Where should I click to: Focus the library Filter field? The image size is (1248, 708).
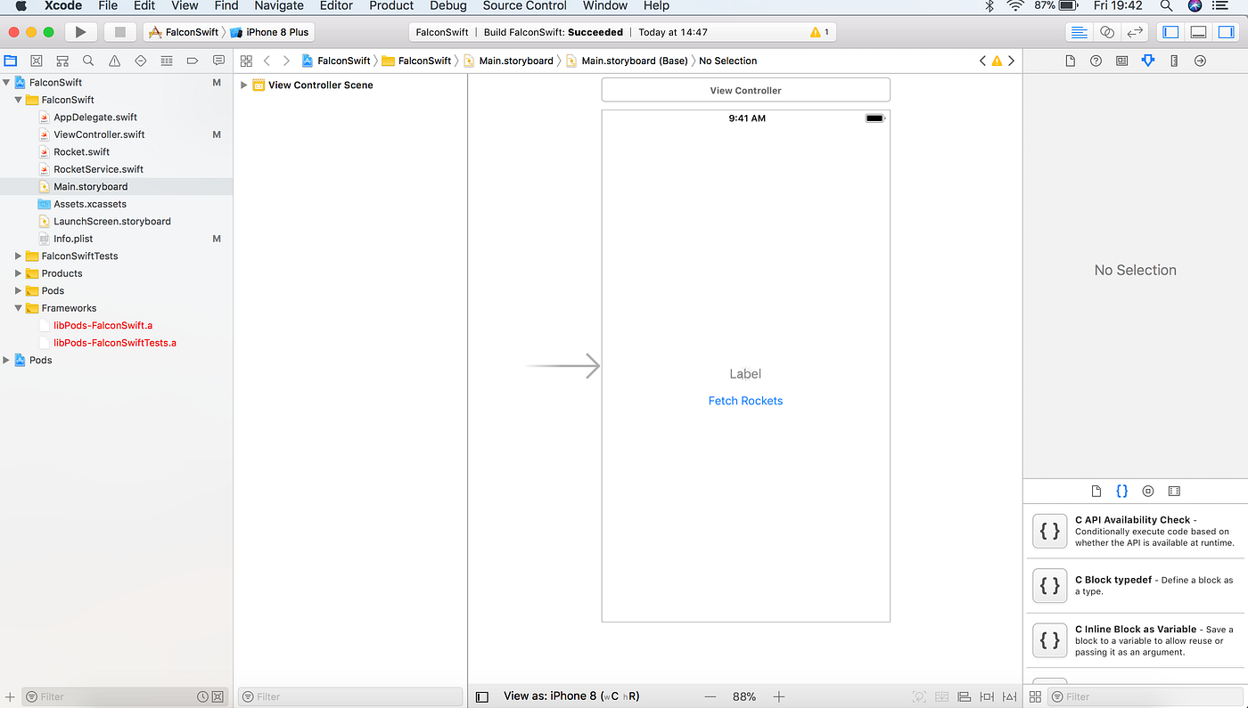1146,697
